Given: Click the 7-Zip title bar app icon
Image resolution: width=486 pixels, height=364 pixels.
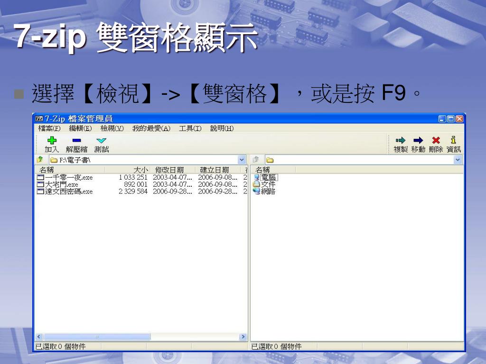Looking at the screenshot, I should tap(39, 118).
